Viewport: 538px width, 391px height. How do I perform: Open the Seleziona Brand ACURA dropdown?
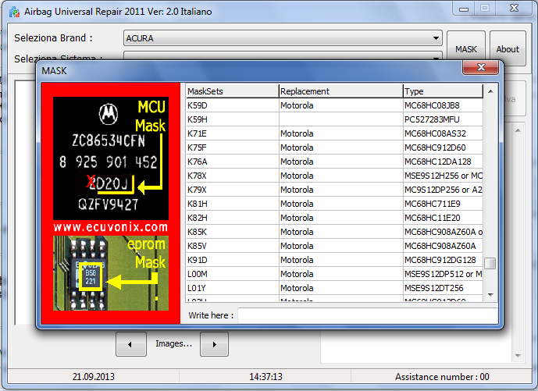[x=283, y=38]
